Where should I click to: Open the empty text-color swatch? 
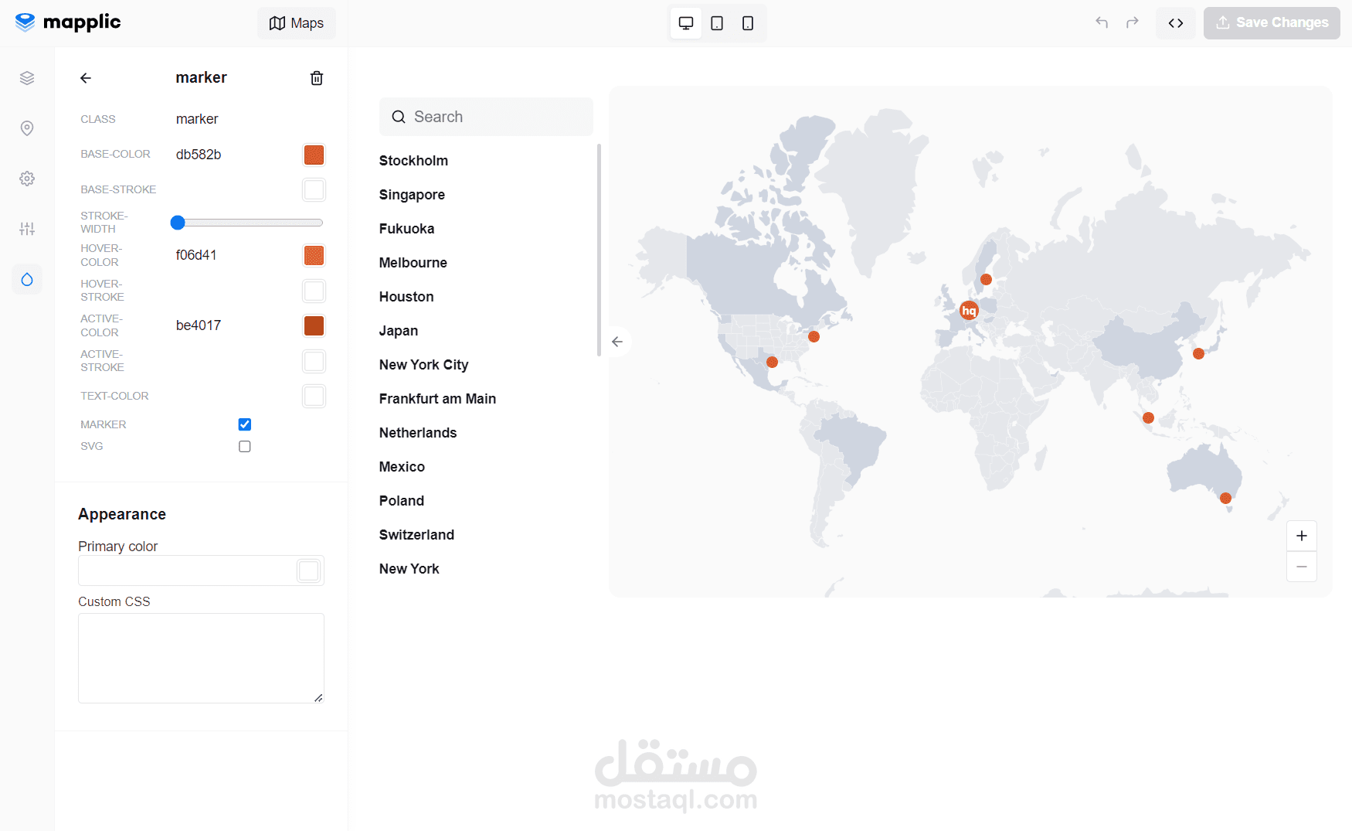(314, 396)
